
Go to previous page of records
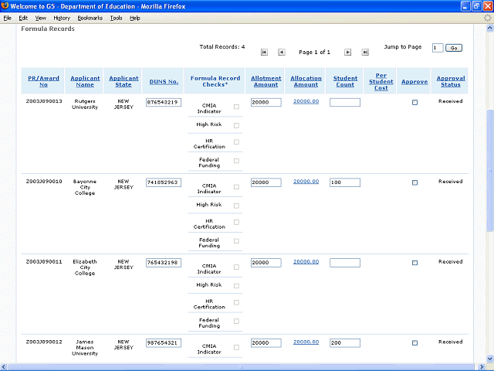[x=281, y=53]
